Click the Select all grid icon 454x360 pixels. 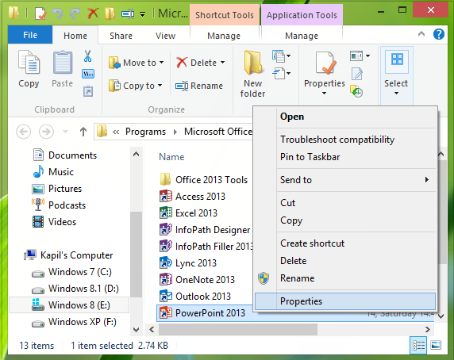397,60
